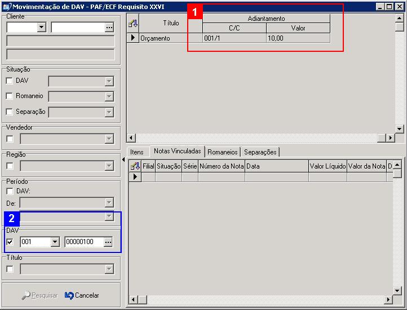Viewport: 407px width, 310px height.
Task: Select the empty row indicator in the Notas grid
Action: pyautogui.click(x=135, y=177)
